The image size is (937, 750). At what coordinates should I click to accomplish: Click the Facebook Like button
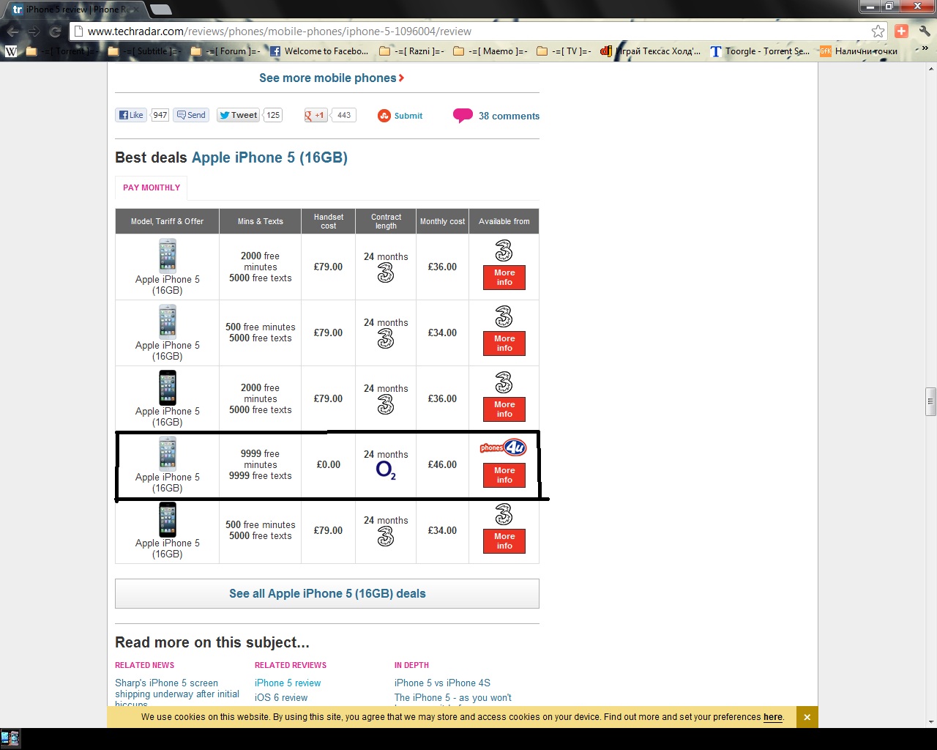pyautogui.click(x=132, y=115)
